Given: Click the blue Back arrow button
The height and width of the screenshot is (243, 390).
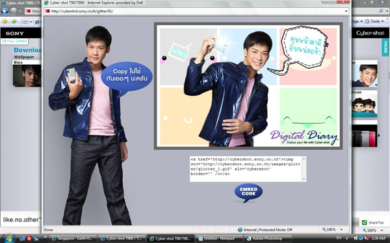Looking at the screenshot, I should coord(5,11).
